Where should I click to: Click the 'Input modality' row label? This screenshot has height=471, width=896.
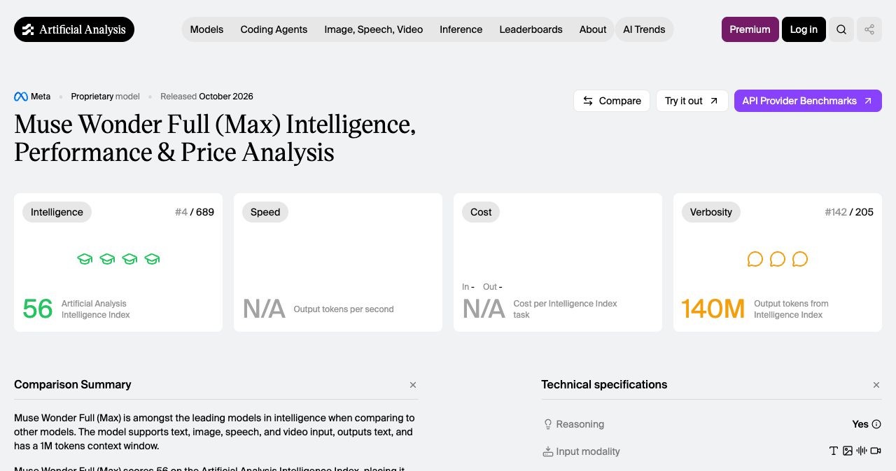point(588,451)
